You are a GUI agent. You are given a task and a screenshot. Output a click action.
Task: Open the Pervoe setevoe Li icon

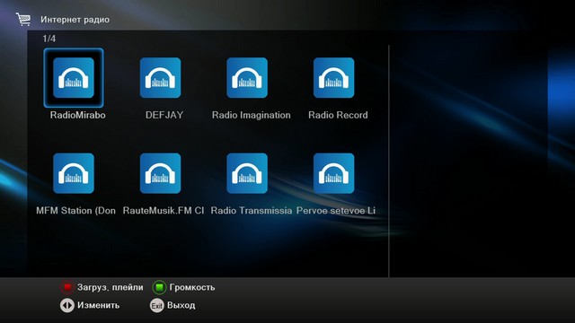[x=333, y=173]
